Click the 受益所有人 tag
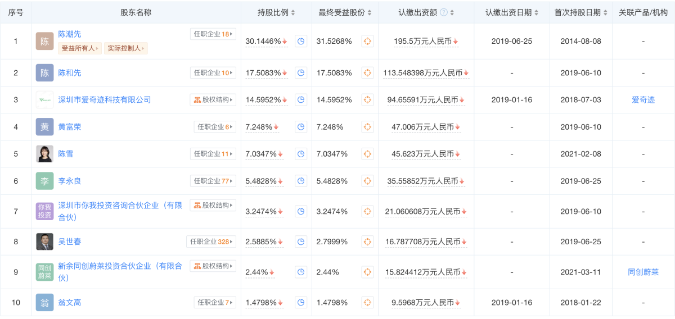The image size is (675, 319). (x=80, y=48)
